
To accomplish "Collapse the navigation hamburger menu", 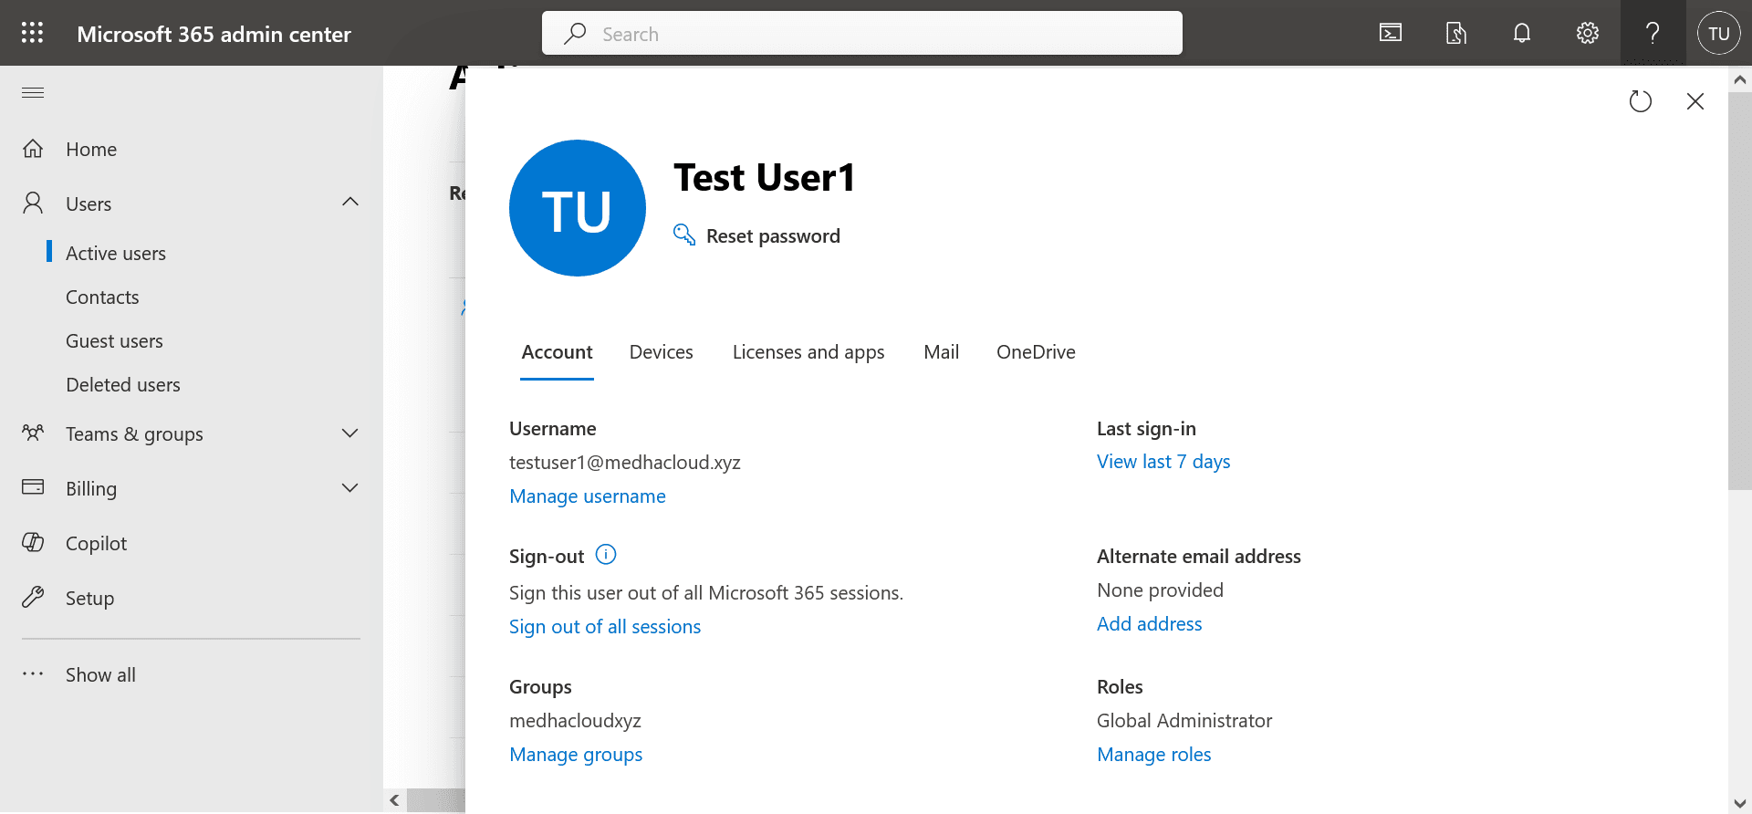I will pos(33,92).
